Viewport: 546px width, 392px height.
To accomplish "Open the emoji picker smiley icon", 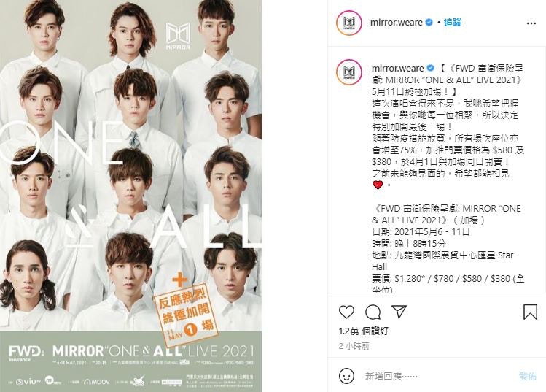I will tap(346, 377).
